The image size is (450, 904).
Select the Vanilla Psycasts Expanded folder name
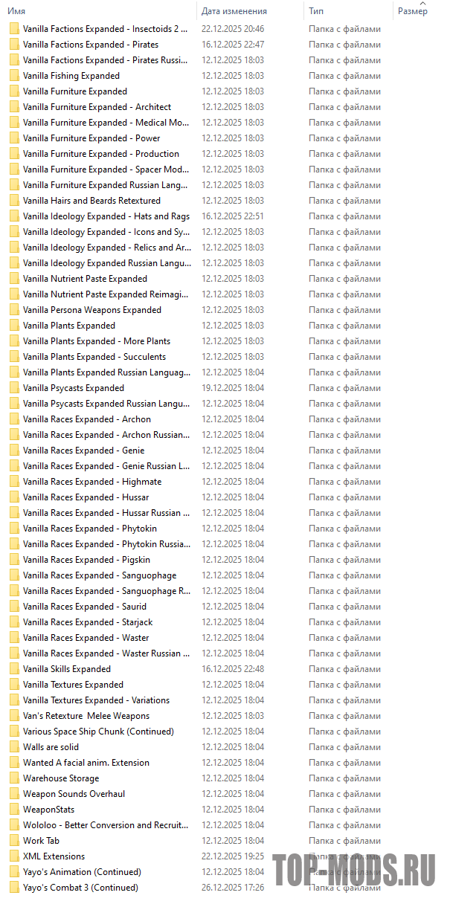click(x=74, y=388)
